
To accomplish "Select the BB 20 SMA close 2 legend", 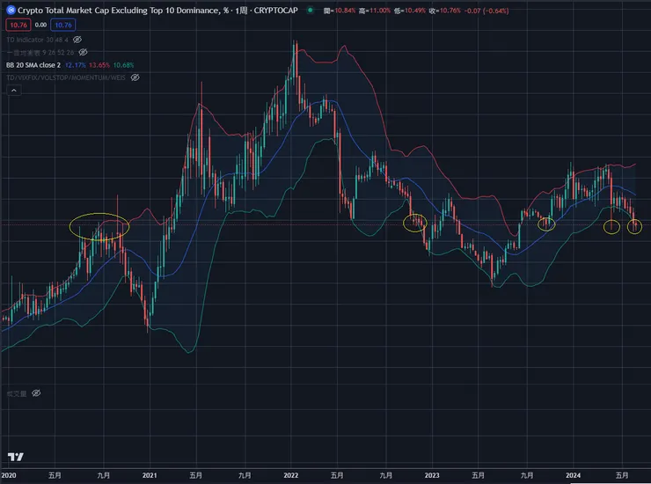I will tap(33, 65).
